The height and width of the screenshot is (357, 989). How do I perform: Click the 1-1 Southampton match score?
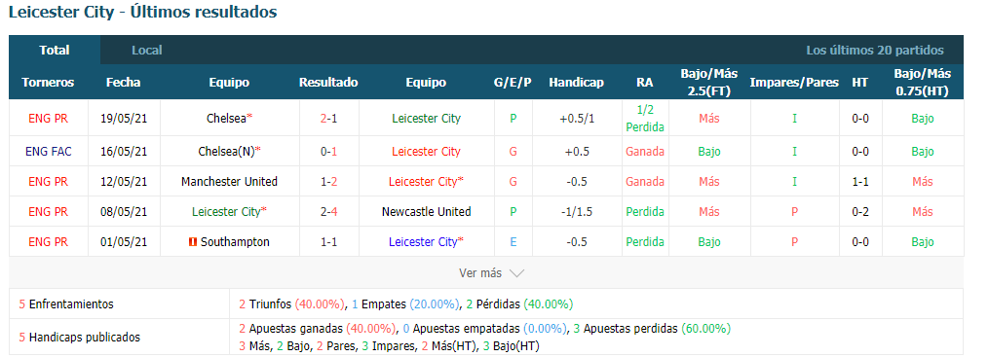[328, 242]
